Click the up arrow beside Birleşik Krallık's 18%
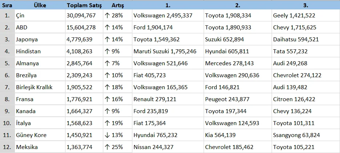Screen dimensions: 340x153 (x=107, y=87)
